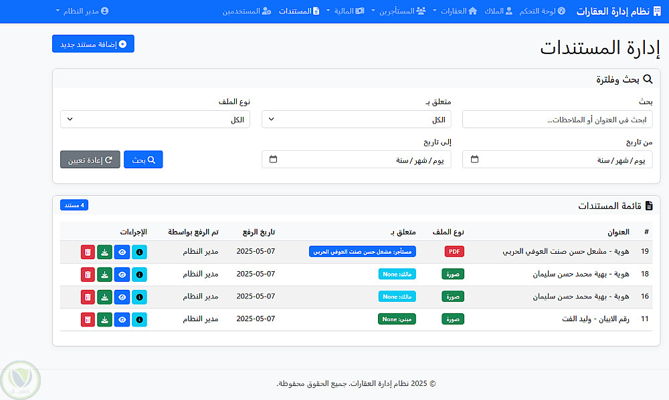This screenshot has width=669, height=400.
Task: Click العنوان column header
Action: (619, 232)
